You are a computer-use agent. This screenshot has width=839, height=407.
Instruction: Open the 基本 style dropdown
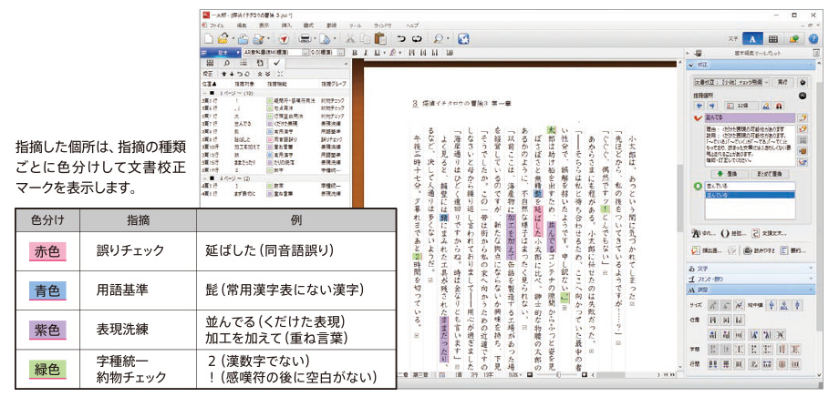238,53
